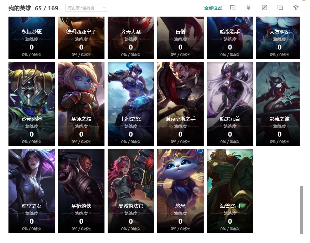The width and height of the screenshot is (310, 243).
Task: Expand dropdown arrow next to 历史累计熟练度
Action: [104, 8]
